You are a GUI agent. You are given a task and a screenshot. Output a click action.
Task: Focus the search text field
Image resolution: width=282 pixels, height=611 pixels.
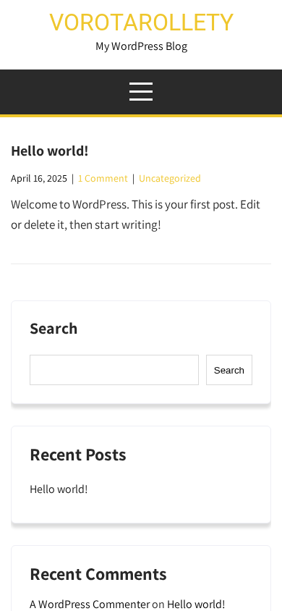pyautogui.click(x=114, y=370)
